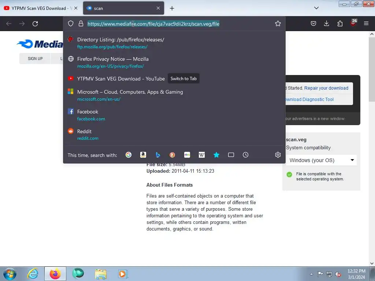Close the scan tab
The width and height of the screenshot is (375, 281).
pyautogui.click(x=158, y=8)
